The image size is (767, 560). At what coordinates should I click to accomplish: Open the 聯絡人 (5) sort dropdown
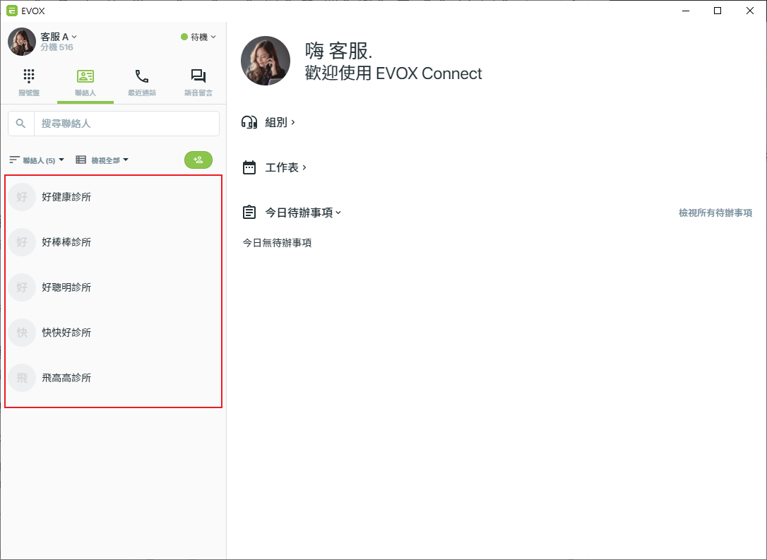pyautogui.click(x=37, y=160)
